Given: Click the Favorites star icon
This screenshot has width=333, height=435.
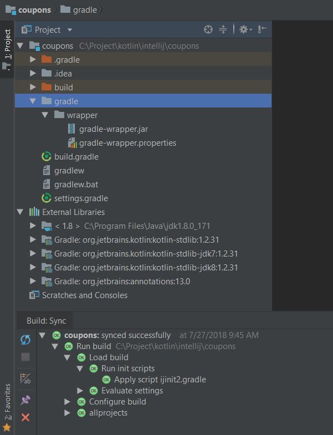Looking at the screenshot, I should tap(7, 427).
